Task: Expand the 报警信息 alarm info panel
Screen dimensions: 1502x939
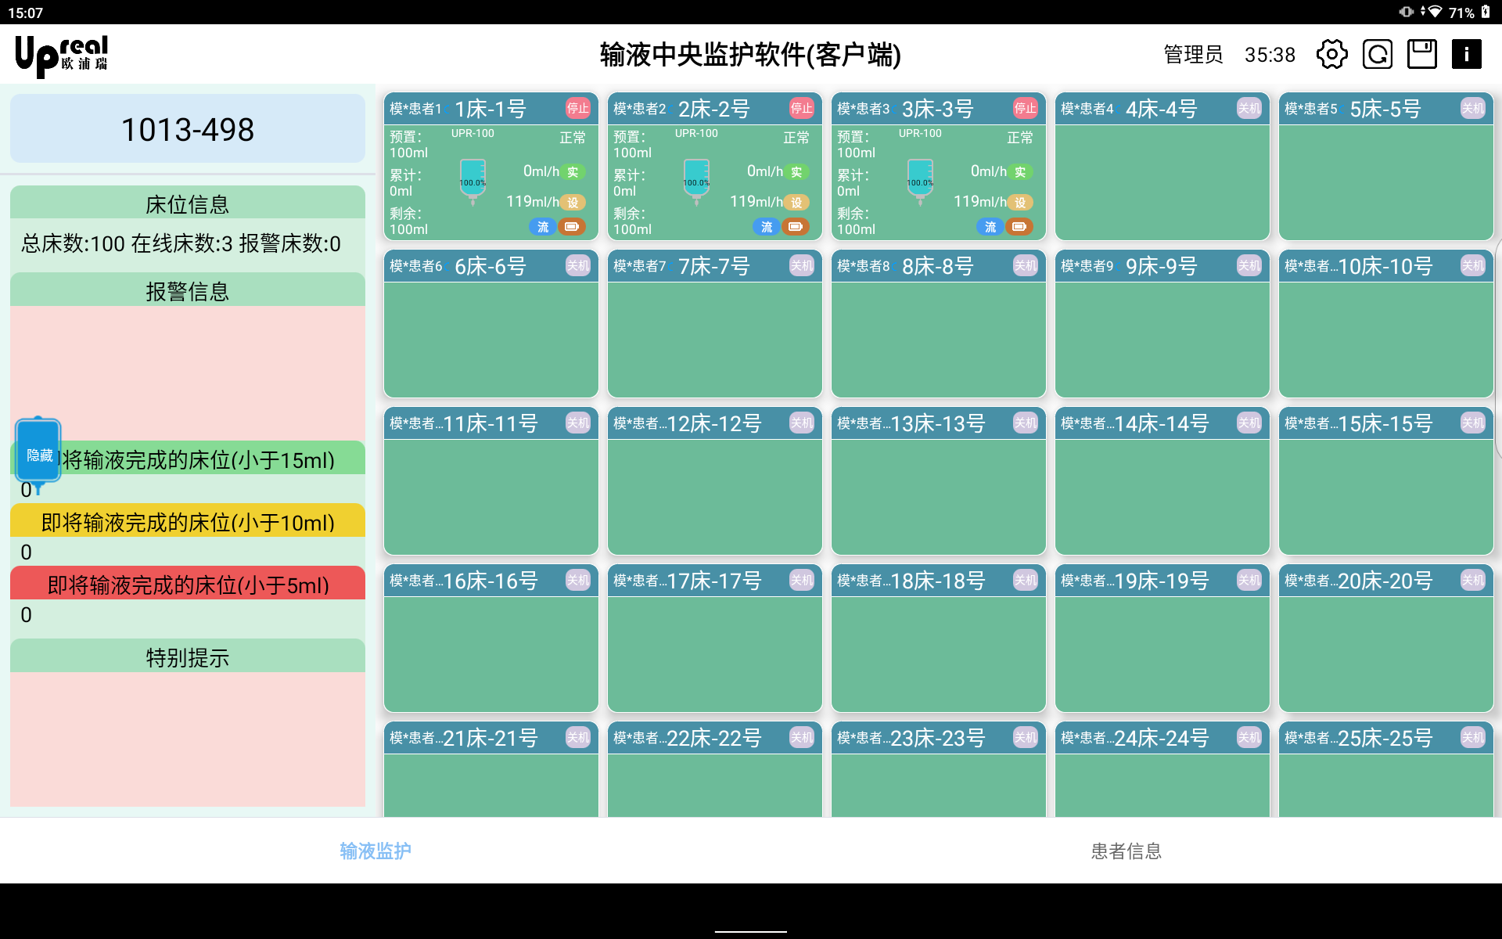Action: pyautogui.click(x=188, y=291)
